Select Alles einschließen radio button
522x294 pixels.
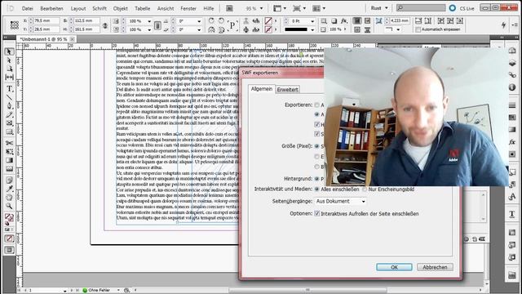click(x=317, y=189)
